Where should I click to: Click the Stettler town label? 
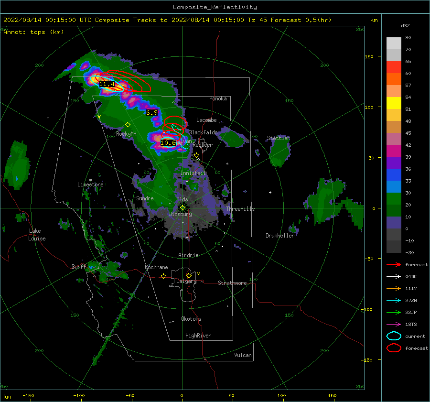279,138
